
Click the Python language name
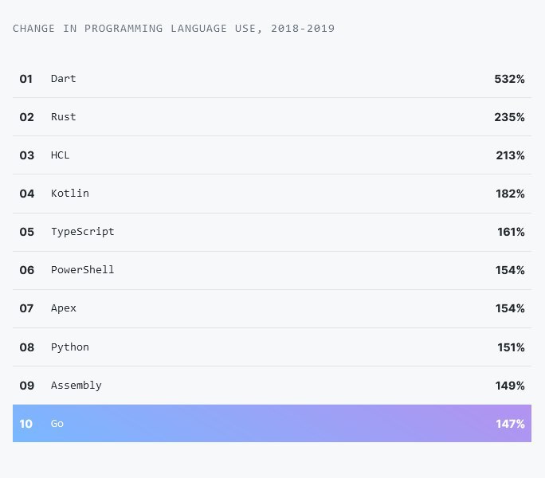(x=70, y=347)
